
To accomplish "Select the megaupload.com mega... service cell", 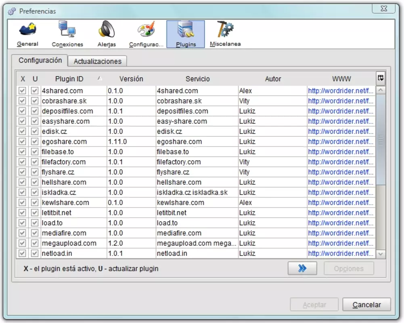I will pos(197,243).
